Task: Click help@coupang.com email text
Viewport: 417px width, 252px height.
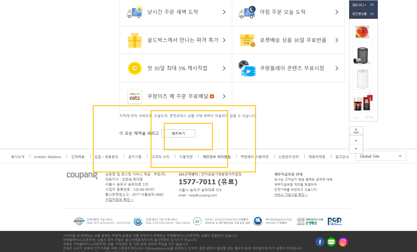Action: (x=203, y=195)
